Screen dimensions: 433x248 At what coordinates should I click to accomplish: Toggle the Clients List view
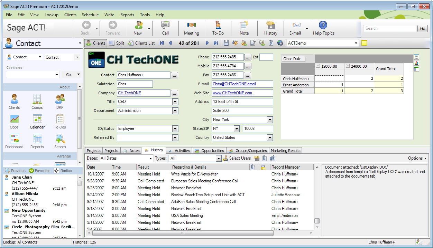click(141, 43)
